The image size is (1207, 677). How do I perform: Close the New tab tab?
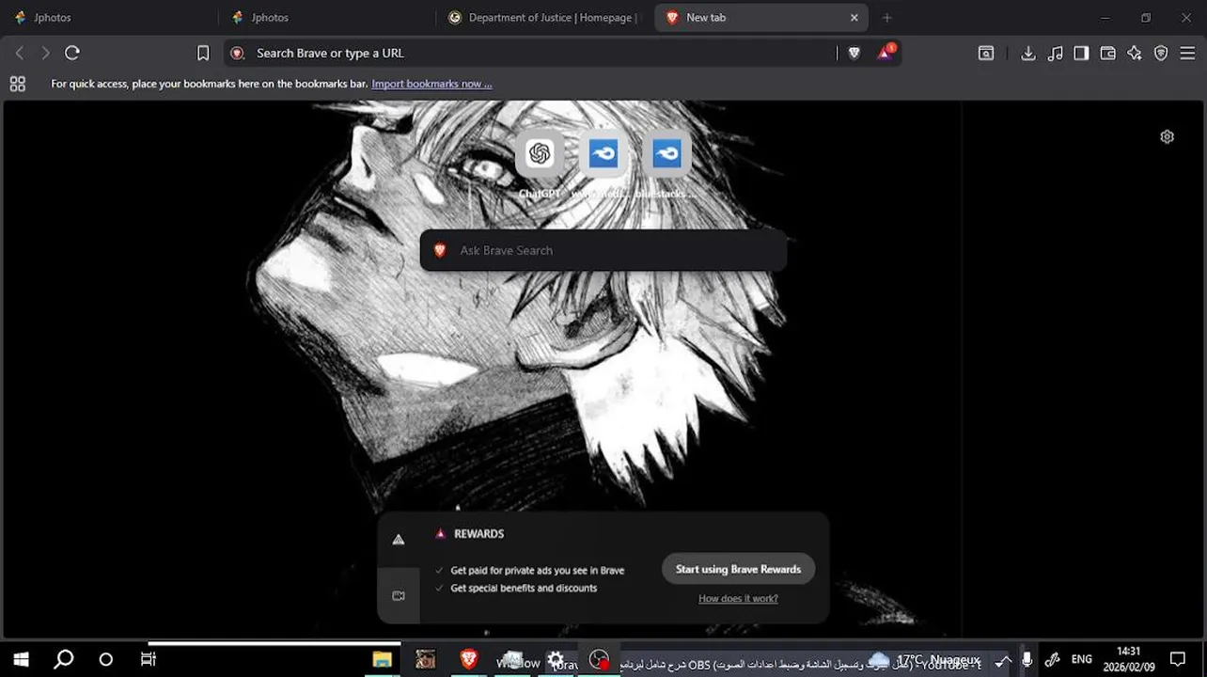[x=854, y=17]
